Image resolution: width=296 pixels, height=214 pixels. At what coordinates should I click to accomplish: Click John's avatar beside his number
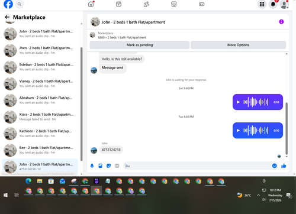pyautogui.click(x=94, y=150)
